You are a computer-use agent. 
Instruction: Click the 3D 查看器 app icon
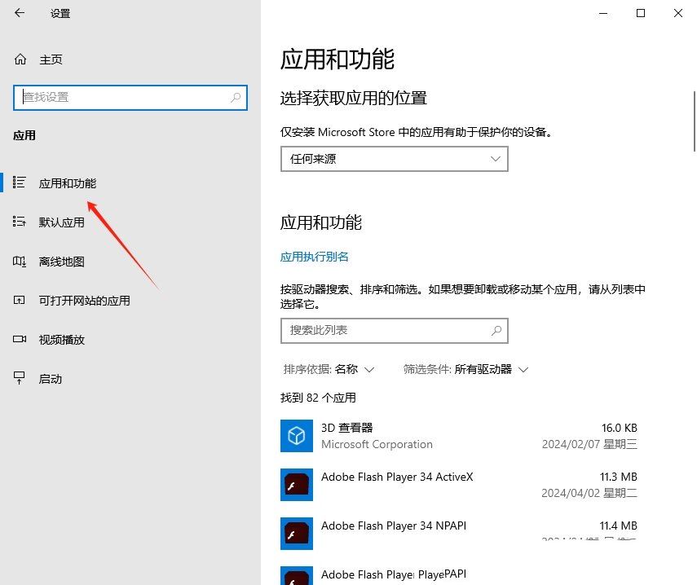point(296,436)
